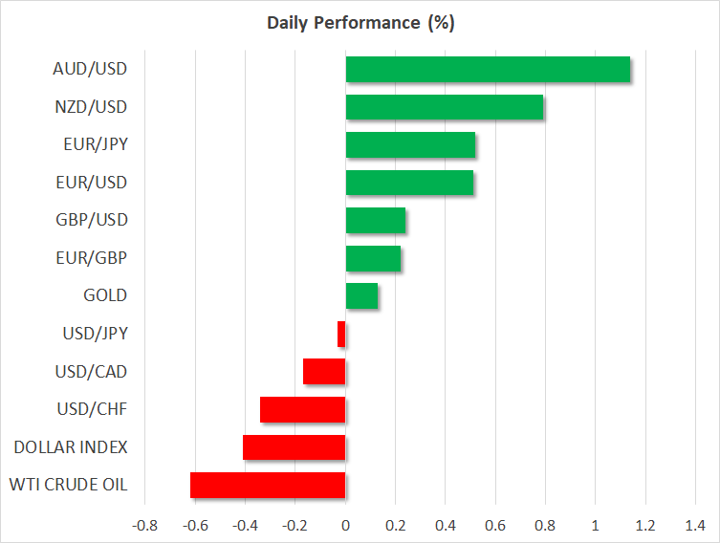Click the USD/CAD red bar
Screen dimensions: 720x543
tap(324, 371)
